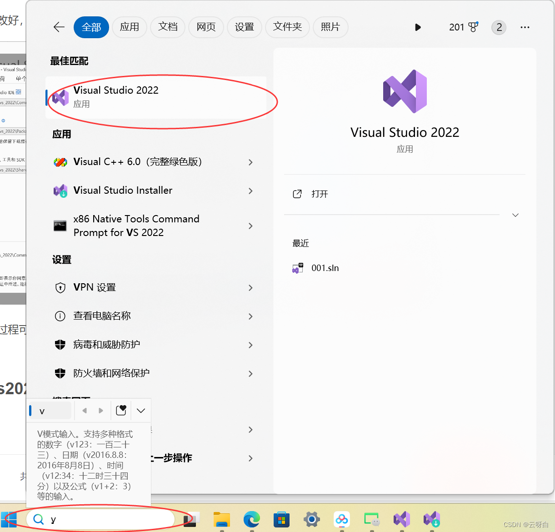Open Visual Studio Installer on the taskbar
Image resolution: width=555 pixels, height=532 pixels.
(x=432, y=519)
